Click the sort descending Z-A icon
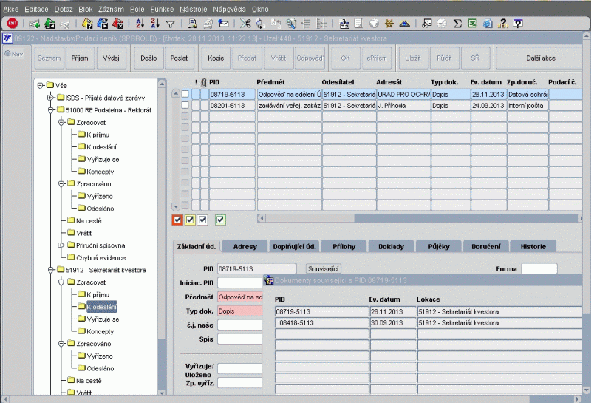This screenshot has width=591, height=403. [155, 24]
